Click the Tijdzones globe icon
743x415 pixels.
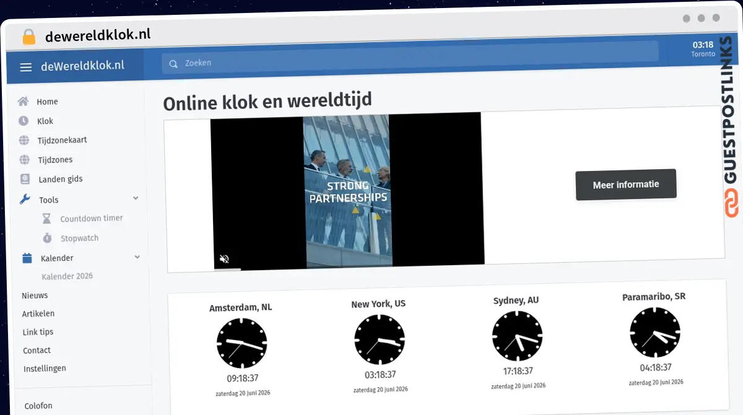click(x=24, y=160)
